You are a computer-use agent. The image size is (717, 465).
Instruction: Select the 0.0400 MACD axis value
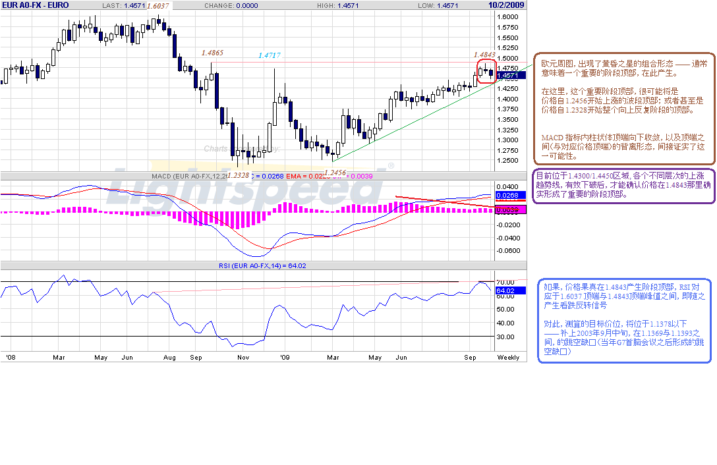click(x=507, y=187)
